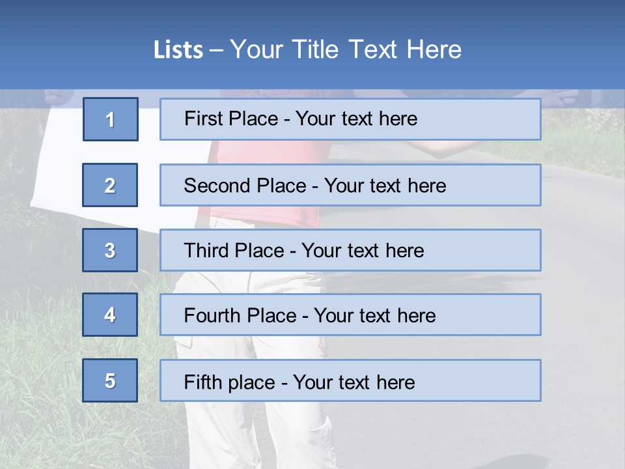Click the 'First Place - Your text here' bar

point(350,119)
